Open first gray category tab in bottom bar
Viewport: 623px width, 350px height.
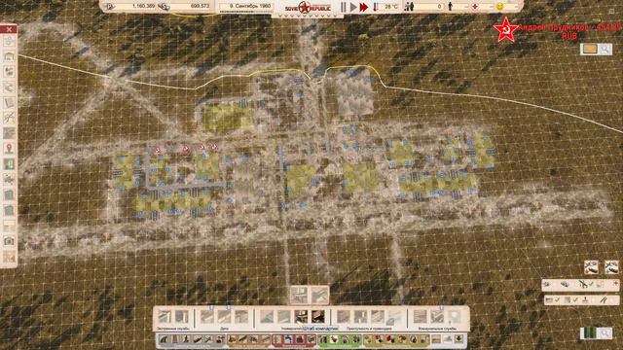click(x=164, y=339)
